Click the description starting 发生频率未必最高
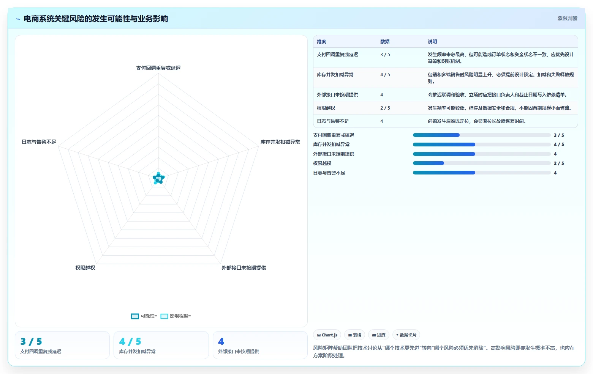This screenshot has height=374, width=593. click(501, 58)
